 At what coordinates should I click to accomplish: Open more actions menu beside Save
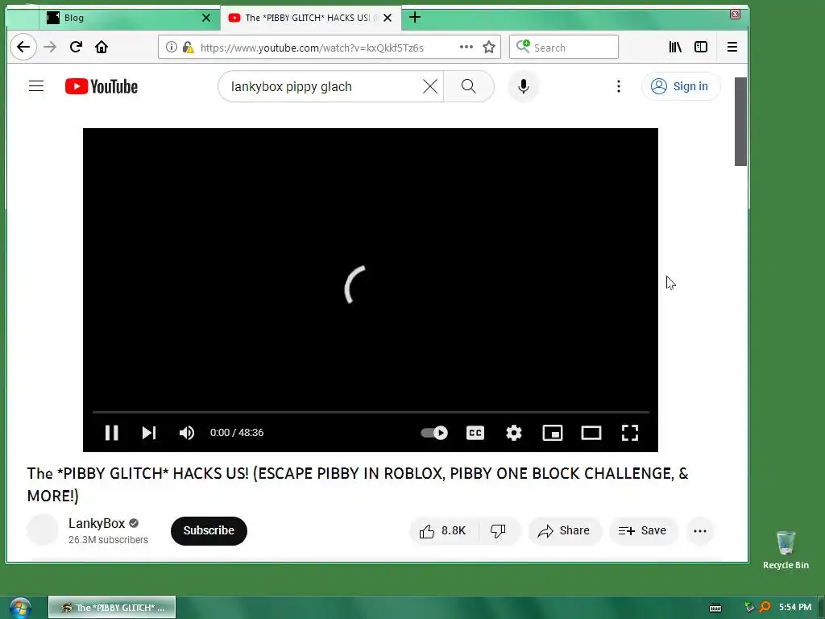point(700,530)
